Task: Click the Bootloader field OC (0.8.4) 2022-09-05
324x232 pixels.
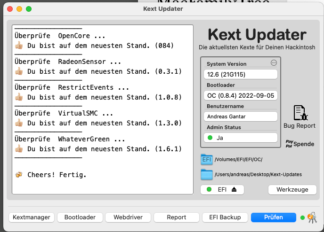Action: [x=241, y=95]
